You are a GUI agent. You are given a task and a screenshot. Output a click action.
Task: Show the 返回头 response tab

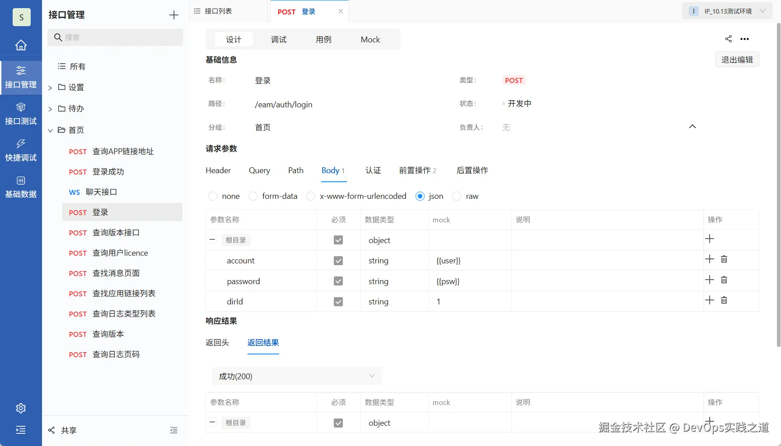coord(217,343)
